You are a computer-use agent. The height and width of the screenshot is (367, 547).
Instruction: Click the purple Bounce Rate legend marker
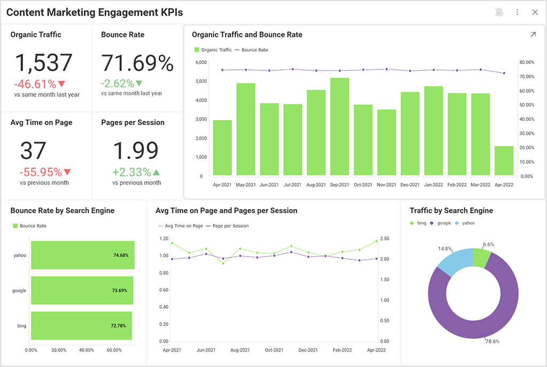point(237,50)
